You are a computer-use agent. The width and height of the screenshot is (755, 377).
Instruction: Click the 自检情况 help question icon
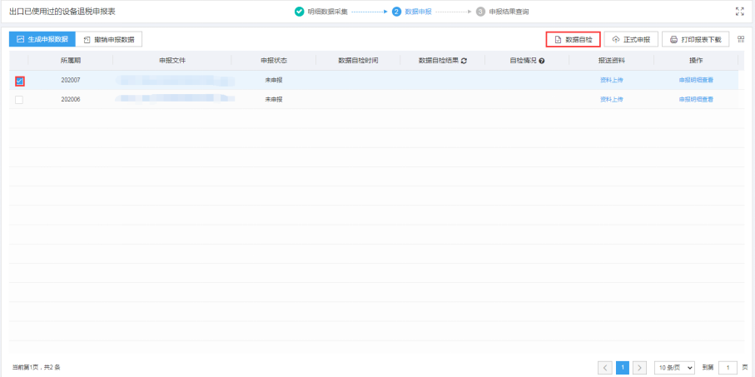tap(542, 61)
